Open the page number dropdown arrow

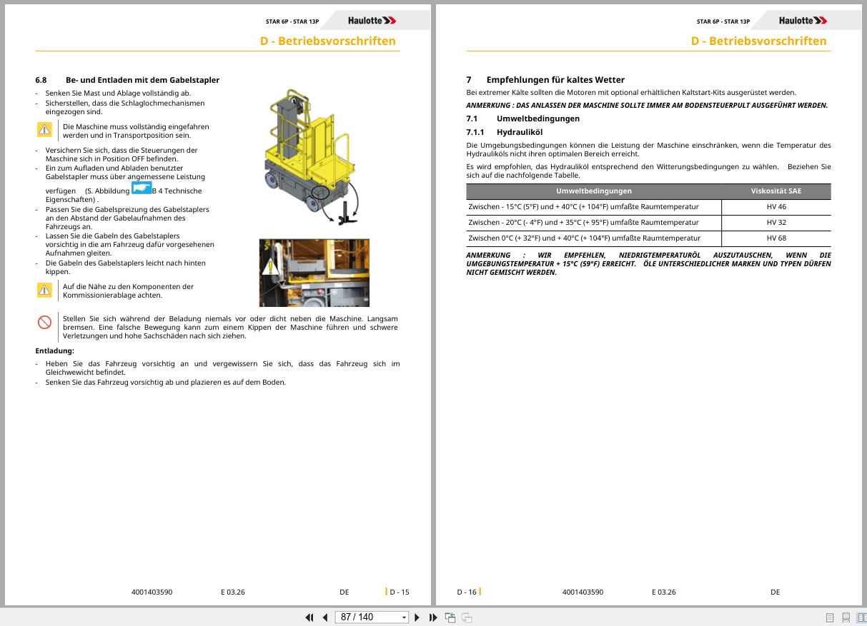pyautogui.click(x=405, y=617)
